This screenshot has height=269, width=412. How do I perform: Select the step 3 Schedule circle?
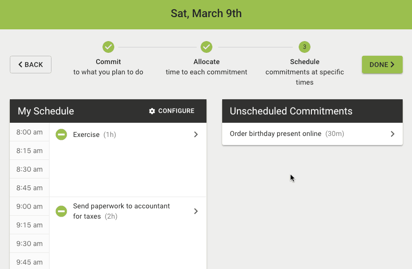coord(305,47)
